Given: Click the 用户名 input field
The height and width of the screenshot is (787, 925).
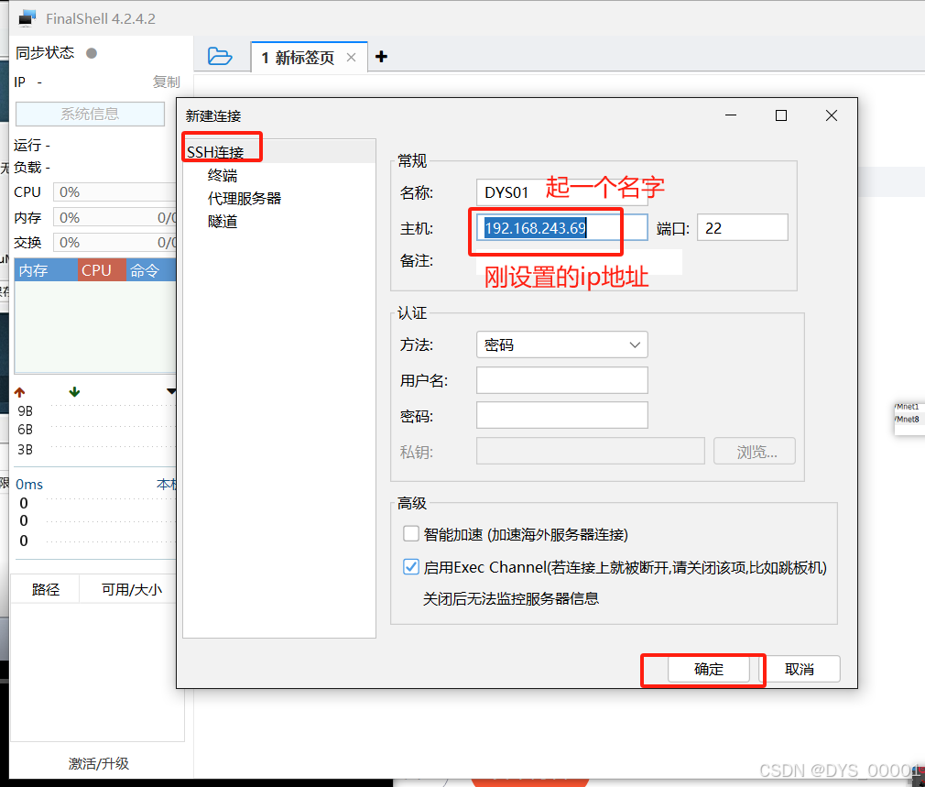Looking at the screenshot, I should tap(561, 380).
